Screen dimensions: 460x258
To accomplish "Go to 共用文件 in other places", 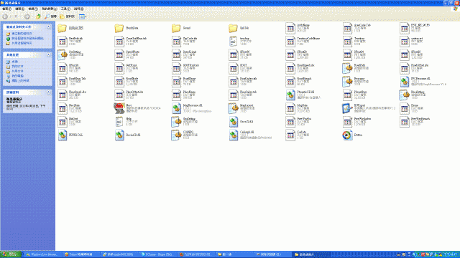I will pos(17,71).
